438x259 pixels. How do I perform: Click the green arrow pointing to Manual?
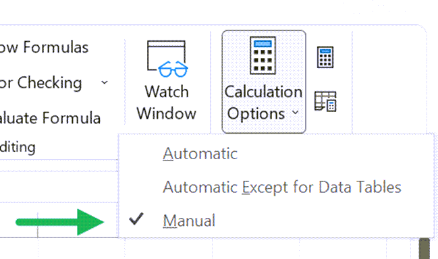[x=60, y=222]
